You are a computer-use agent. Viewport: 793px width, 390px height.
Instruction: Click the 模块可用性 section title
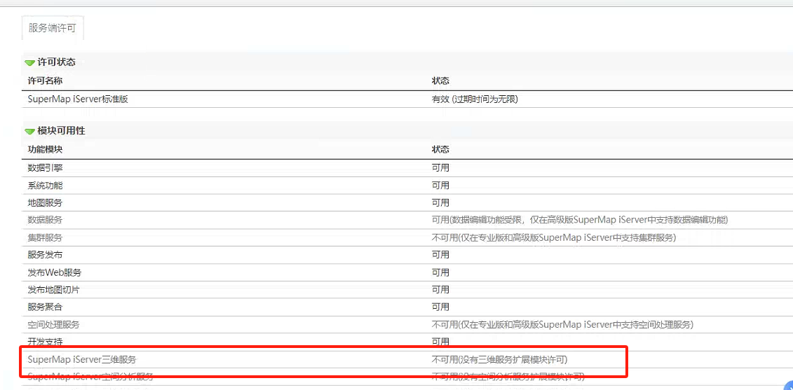61,131
